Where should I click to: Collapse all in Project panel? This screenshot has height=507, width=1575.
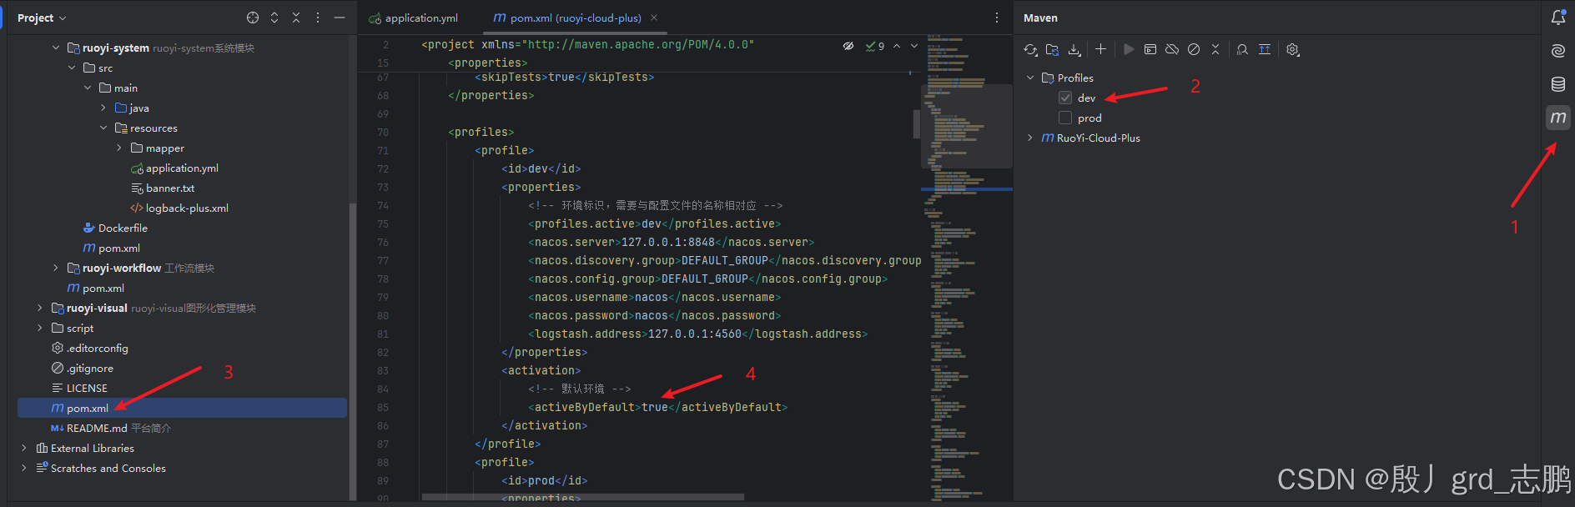tap(296, 18)
